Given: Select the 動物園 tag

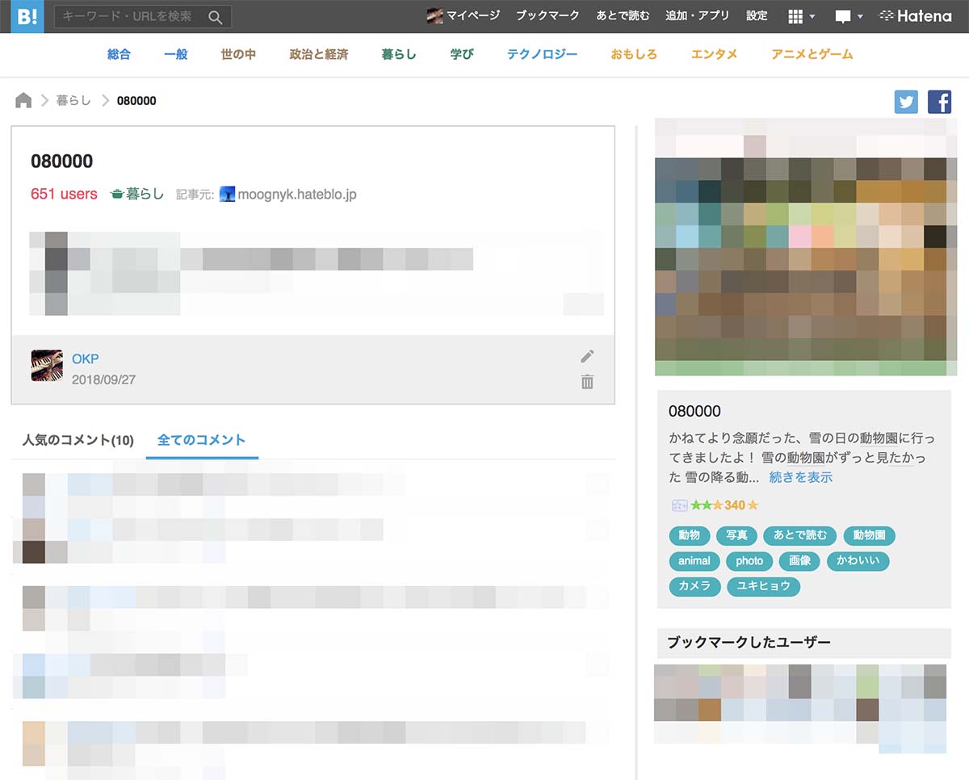Looking at the screenshot, I should pos(870,535).
